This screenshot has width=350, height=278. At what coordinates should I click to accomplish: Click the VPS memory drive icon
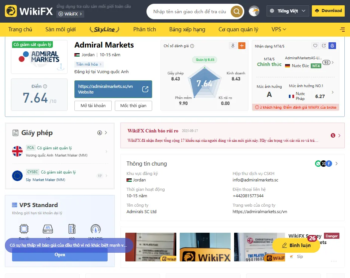coord(48,229)
